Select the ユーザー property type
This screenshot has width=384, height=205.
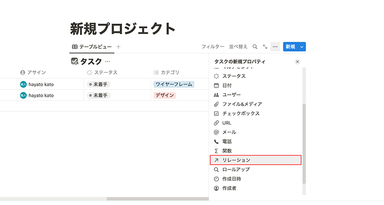(x=256, y=95)
